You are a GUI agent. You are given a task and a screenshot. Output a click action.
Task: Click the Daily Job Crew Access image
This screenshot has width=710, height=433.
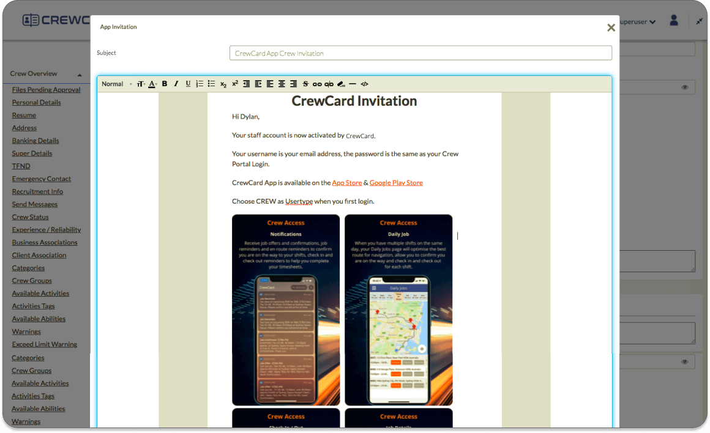coord(398,310)
